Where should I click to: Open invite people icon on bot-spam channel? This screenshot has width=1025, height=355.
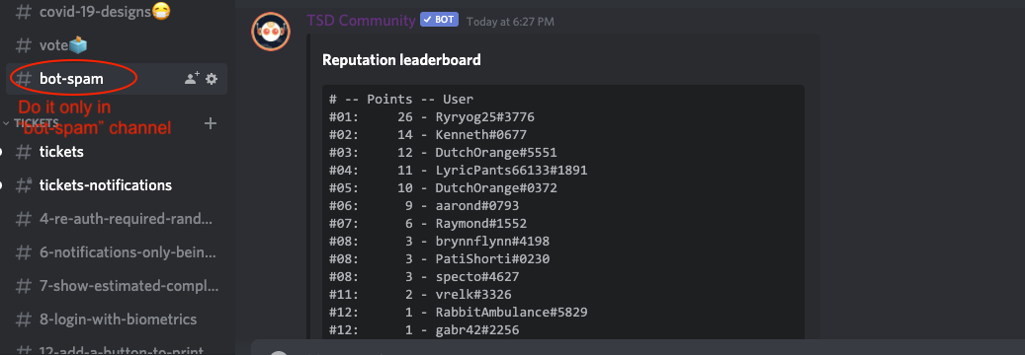coord(192,79)
